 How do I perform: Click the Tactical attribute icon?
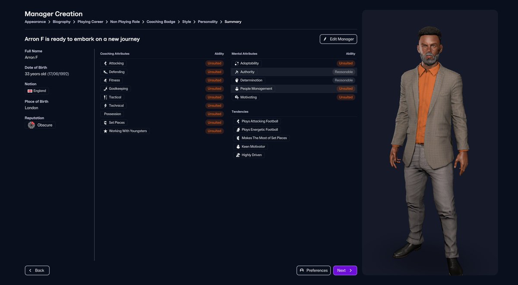click(x=105, y=97)
